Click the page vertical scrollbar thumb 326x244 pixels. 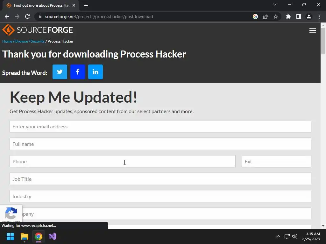tap(323, 41)
